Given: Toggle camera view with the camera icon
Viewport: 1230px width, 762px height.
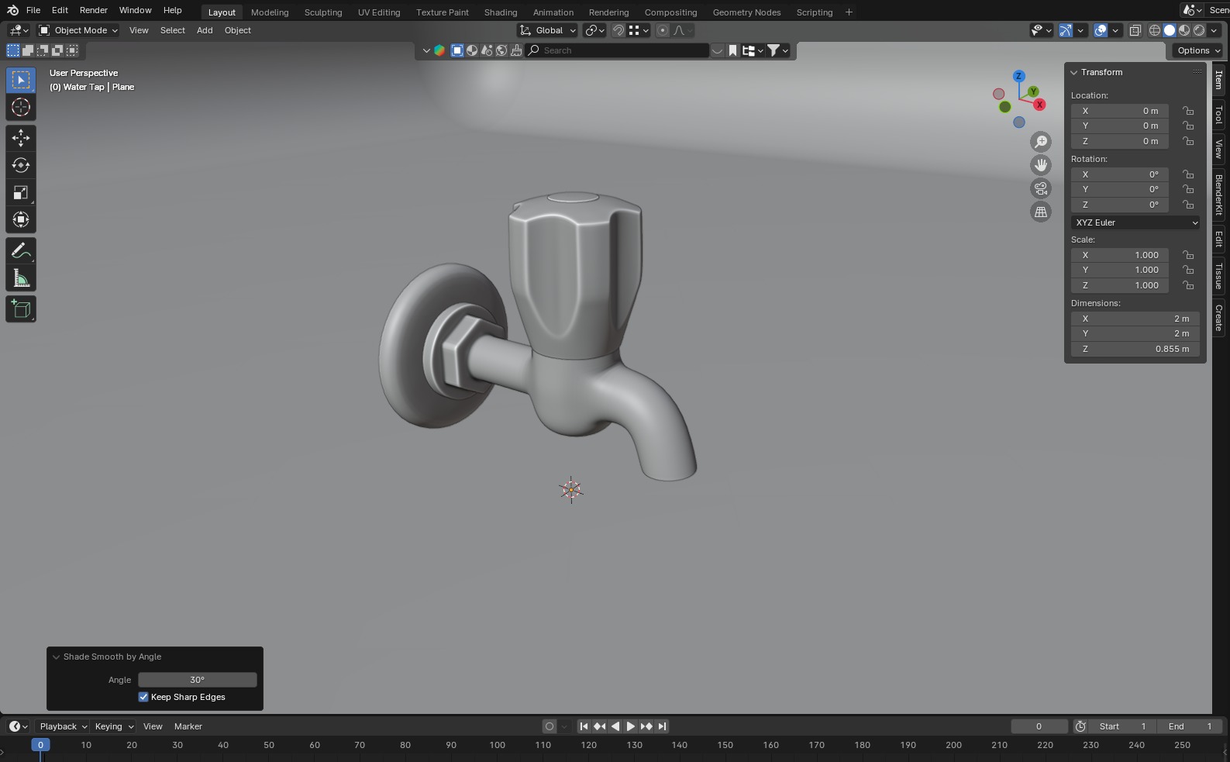Looking at the screenshot, I should click(1041, 188).
